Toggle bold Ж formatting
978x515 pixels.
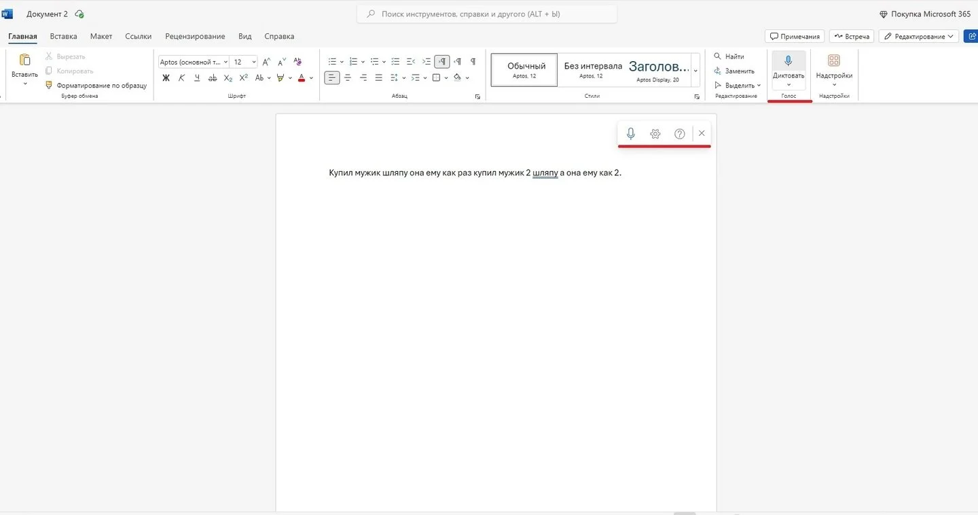[x=166, y=78]
